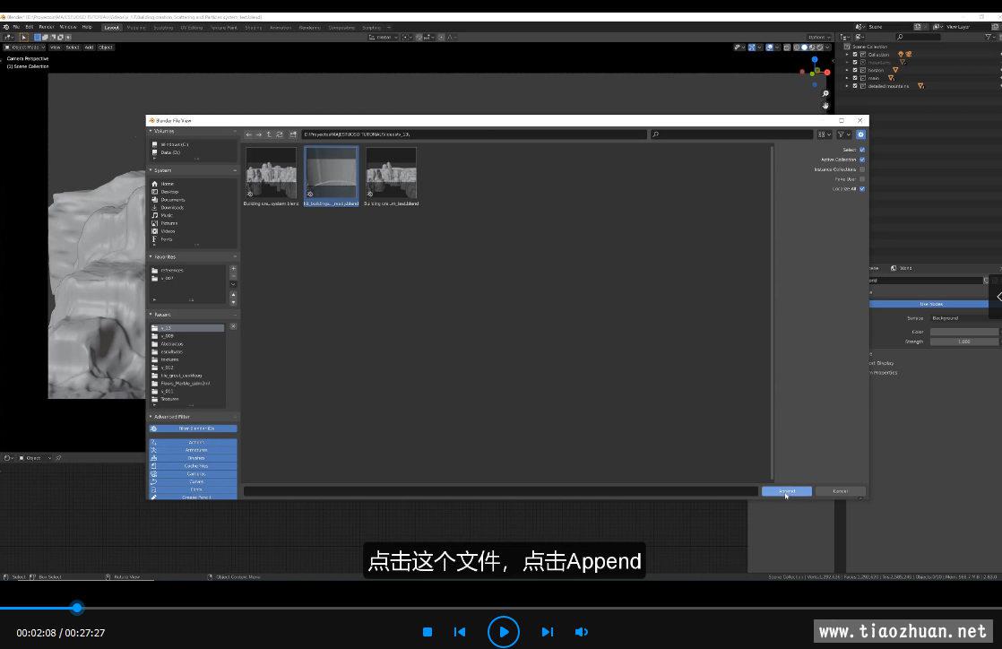
Task: Move favorite bookmark up with arrow
Action: pyautogui.click(x=233, y=294)
